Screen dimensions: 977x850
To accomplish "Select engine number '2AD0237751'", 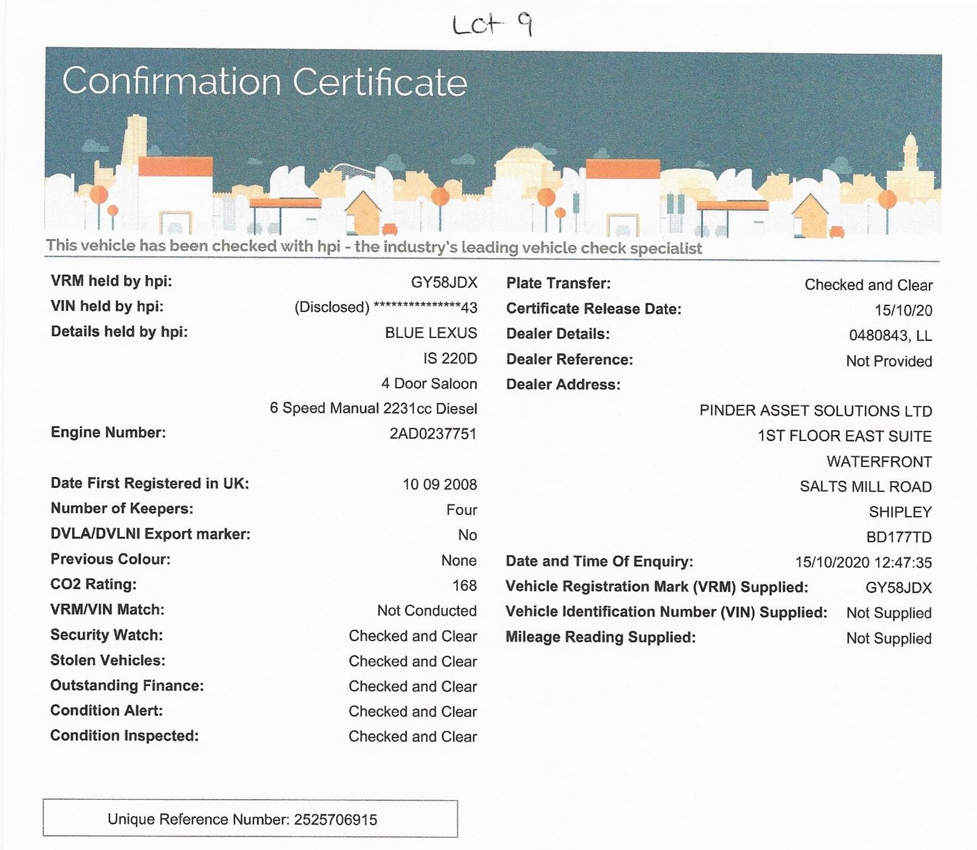I will (433, 434).
